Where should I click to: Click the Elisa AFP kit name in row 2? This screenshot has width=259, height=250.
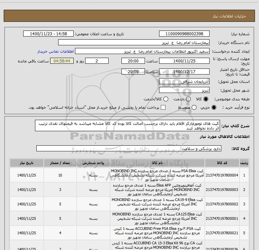157,190
